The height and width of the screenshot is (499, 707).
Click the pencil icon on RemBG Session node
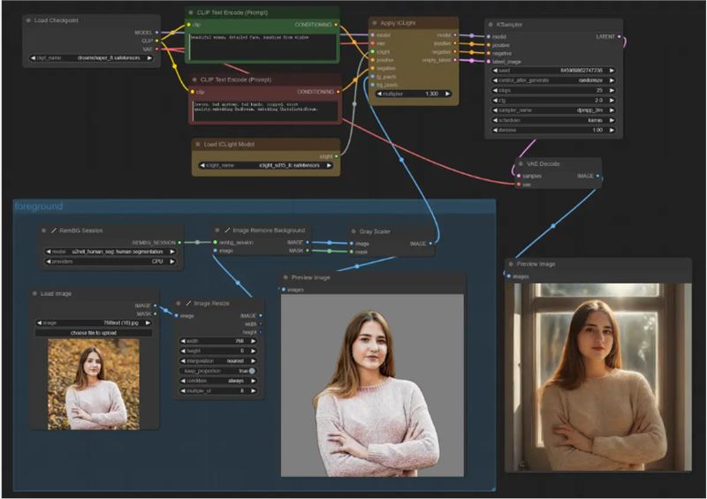(54, 231)
